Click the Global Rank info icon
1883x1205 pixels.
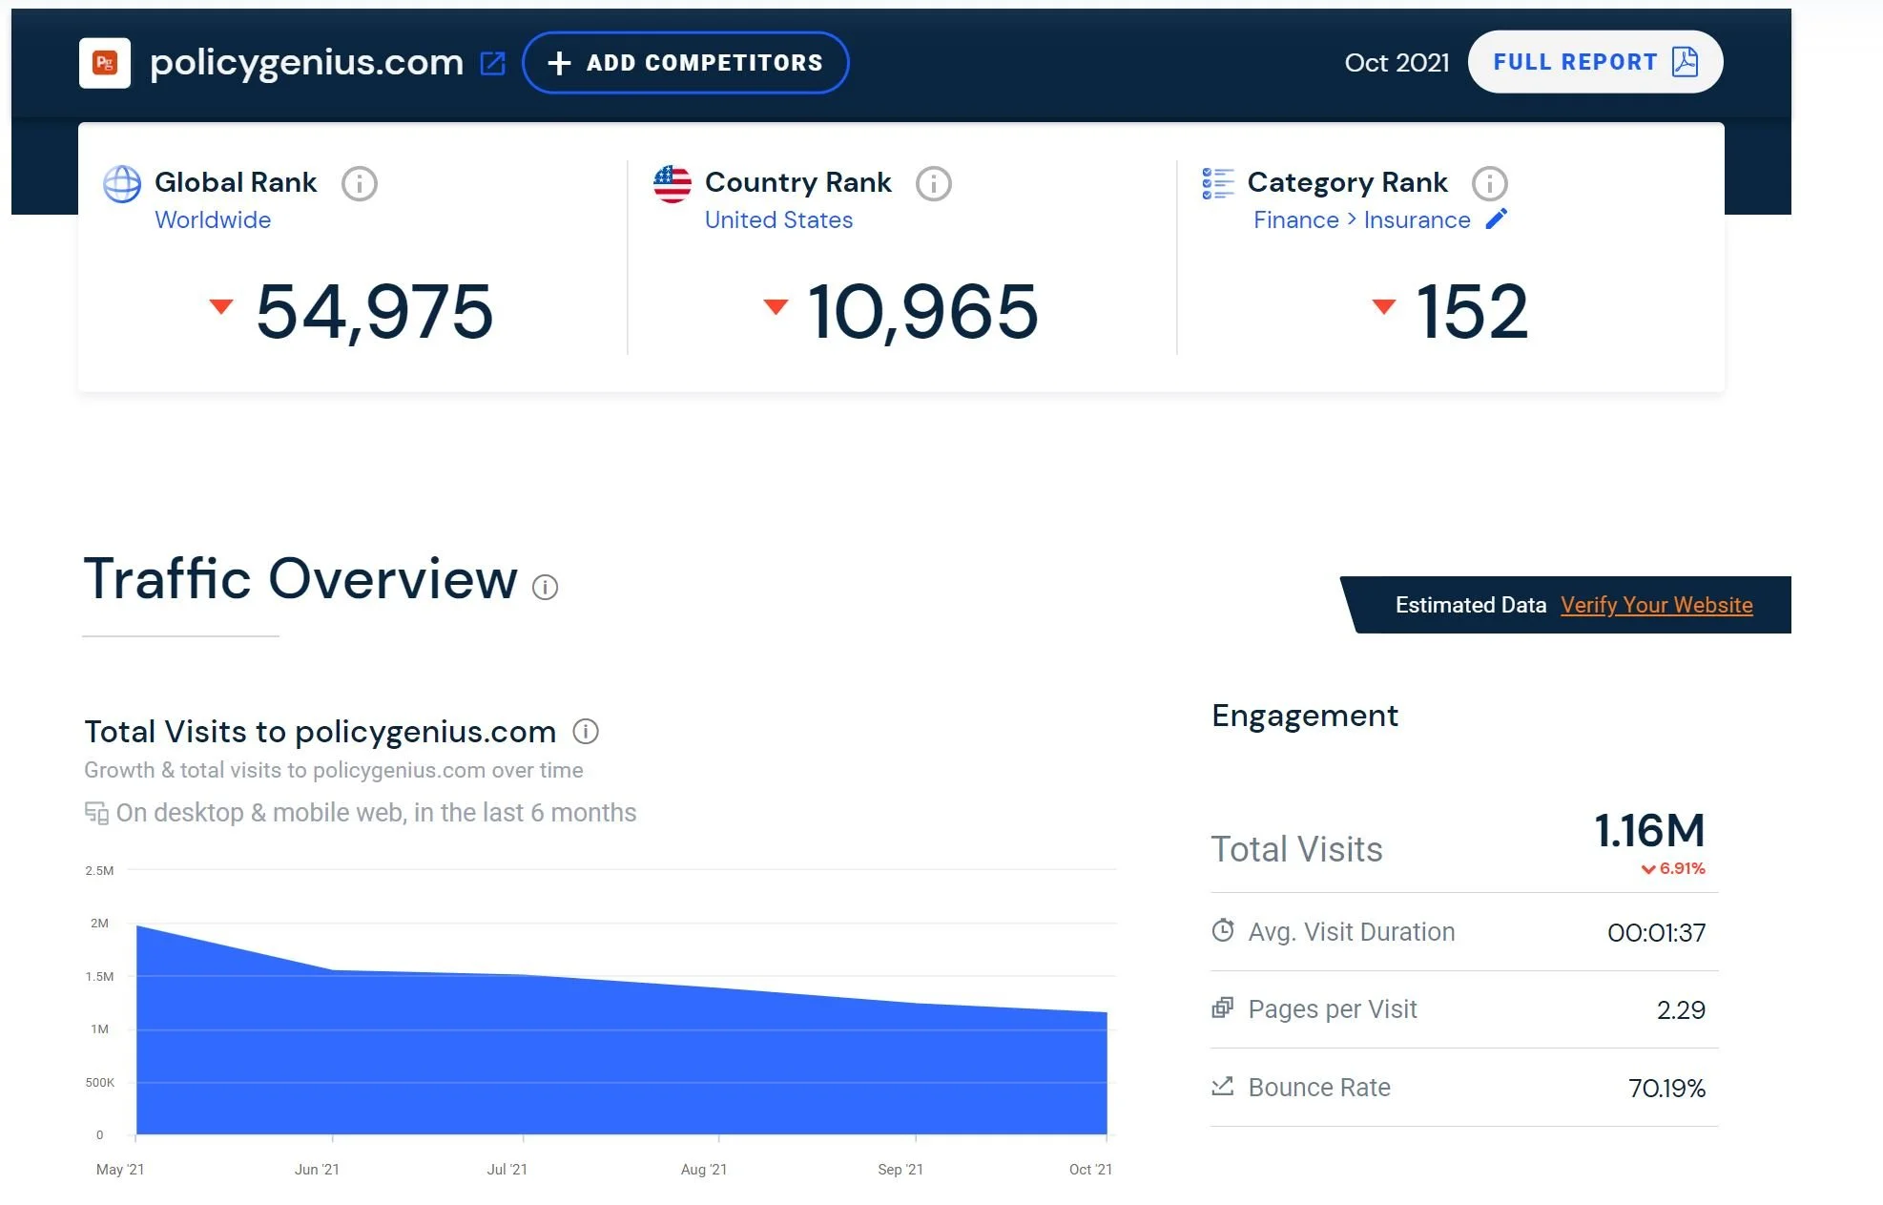(x=360, y=183)
